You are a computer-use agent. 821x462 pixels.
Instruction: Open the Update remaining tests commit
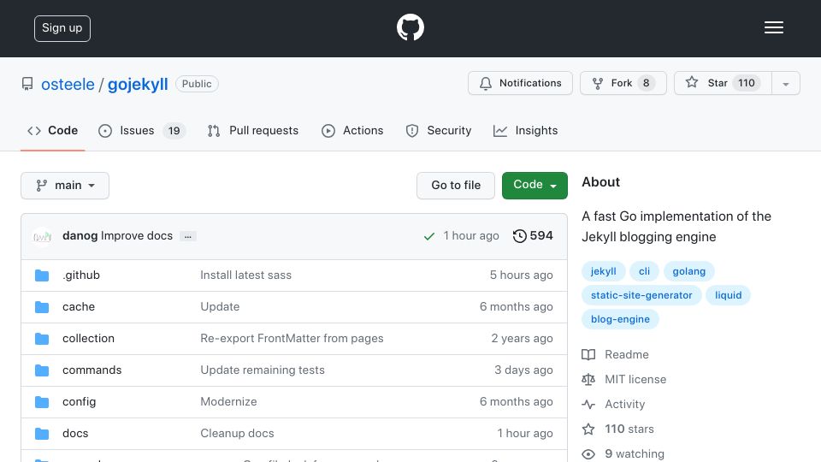263,370
